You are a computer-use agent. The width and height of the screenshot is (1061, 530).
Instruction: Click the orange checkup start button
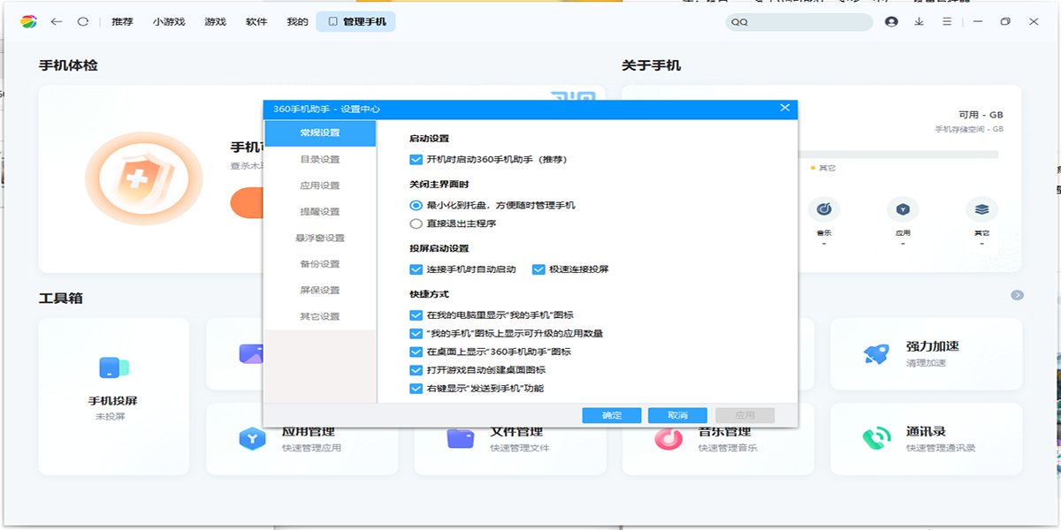pos(247,202)
